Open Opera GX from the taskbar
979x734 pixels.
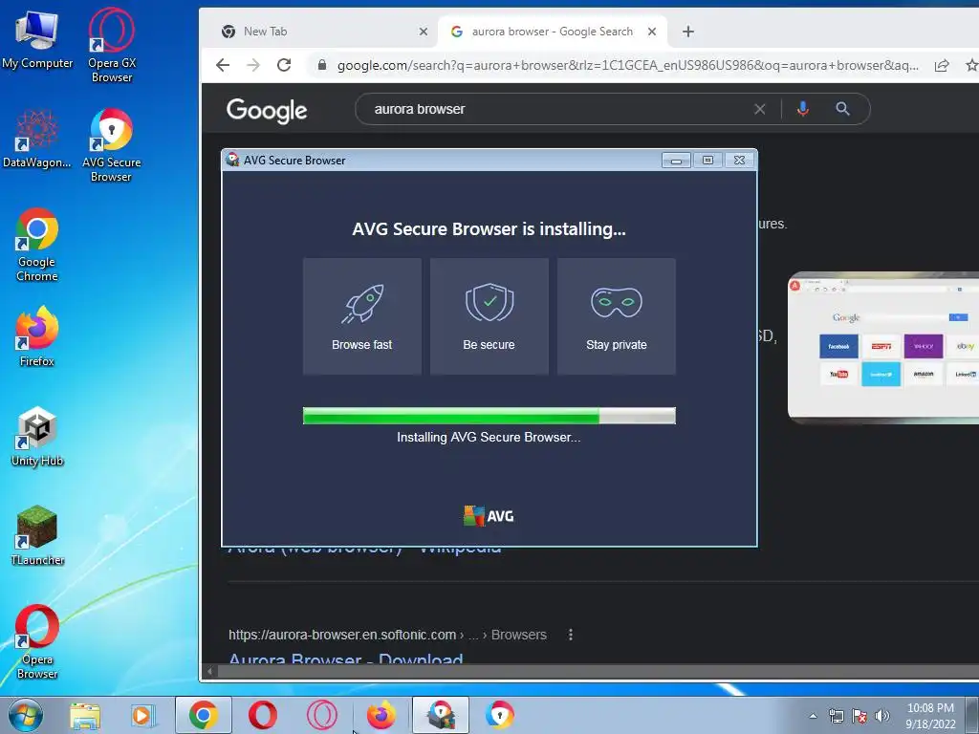click(x=322, y=715)
